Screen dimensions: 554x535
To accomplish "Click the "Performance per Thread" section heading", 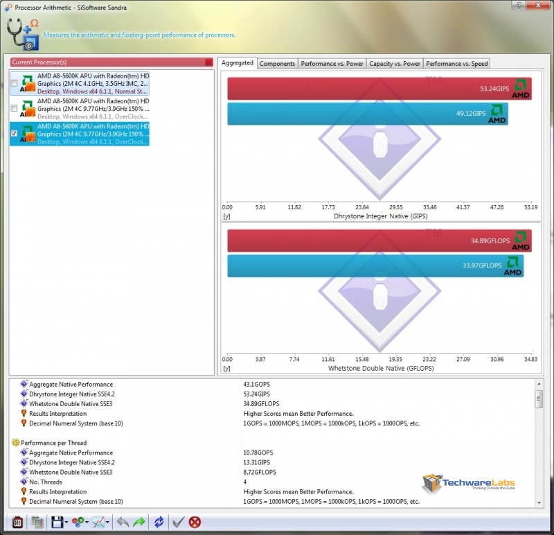I will click(54, 443).
